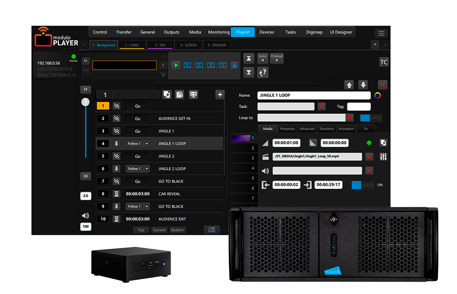This screenshot has width=457, height=294.
Task: Click the Goto 4 button
Action: (x=263, y=58)
